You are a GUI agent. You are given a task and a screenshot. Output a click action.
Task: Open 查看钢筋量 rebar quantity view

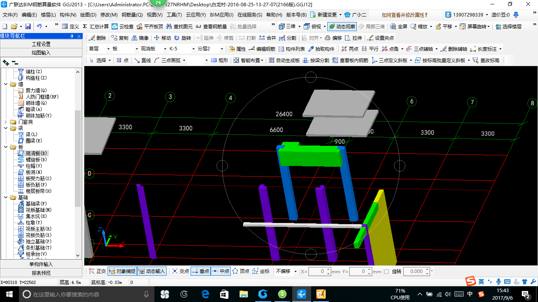tap(211, 26)
